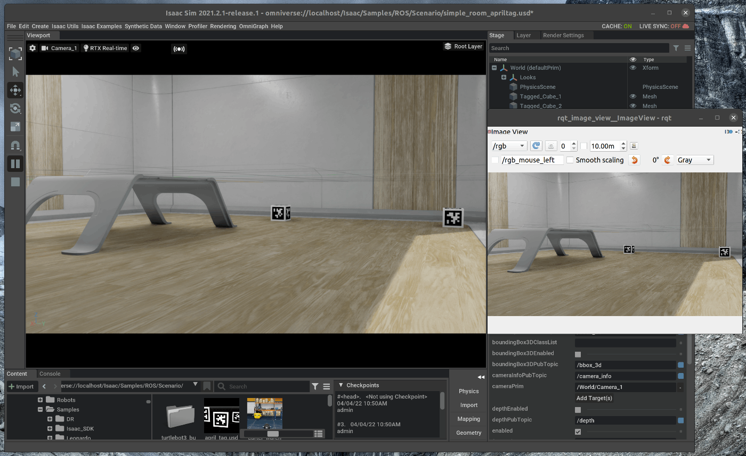The width and height of the screenshot is (746, 456).
Task: Collapse the Samples folder
Action: pos(40,409)
